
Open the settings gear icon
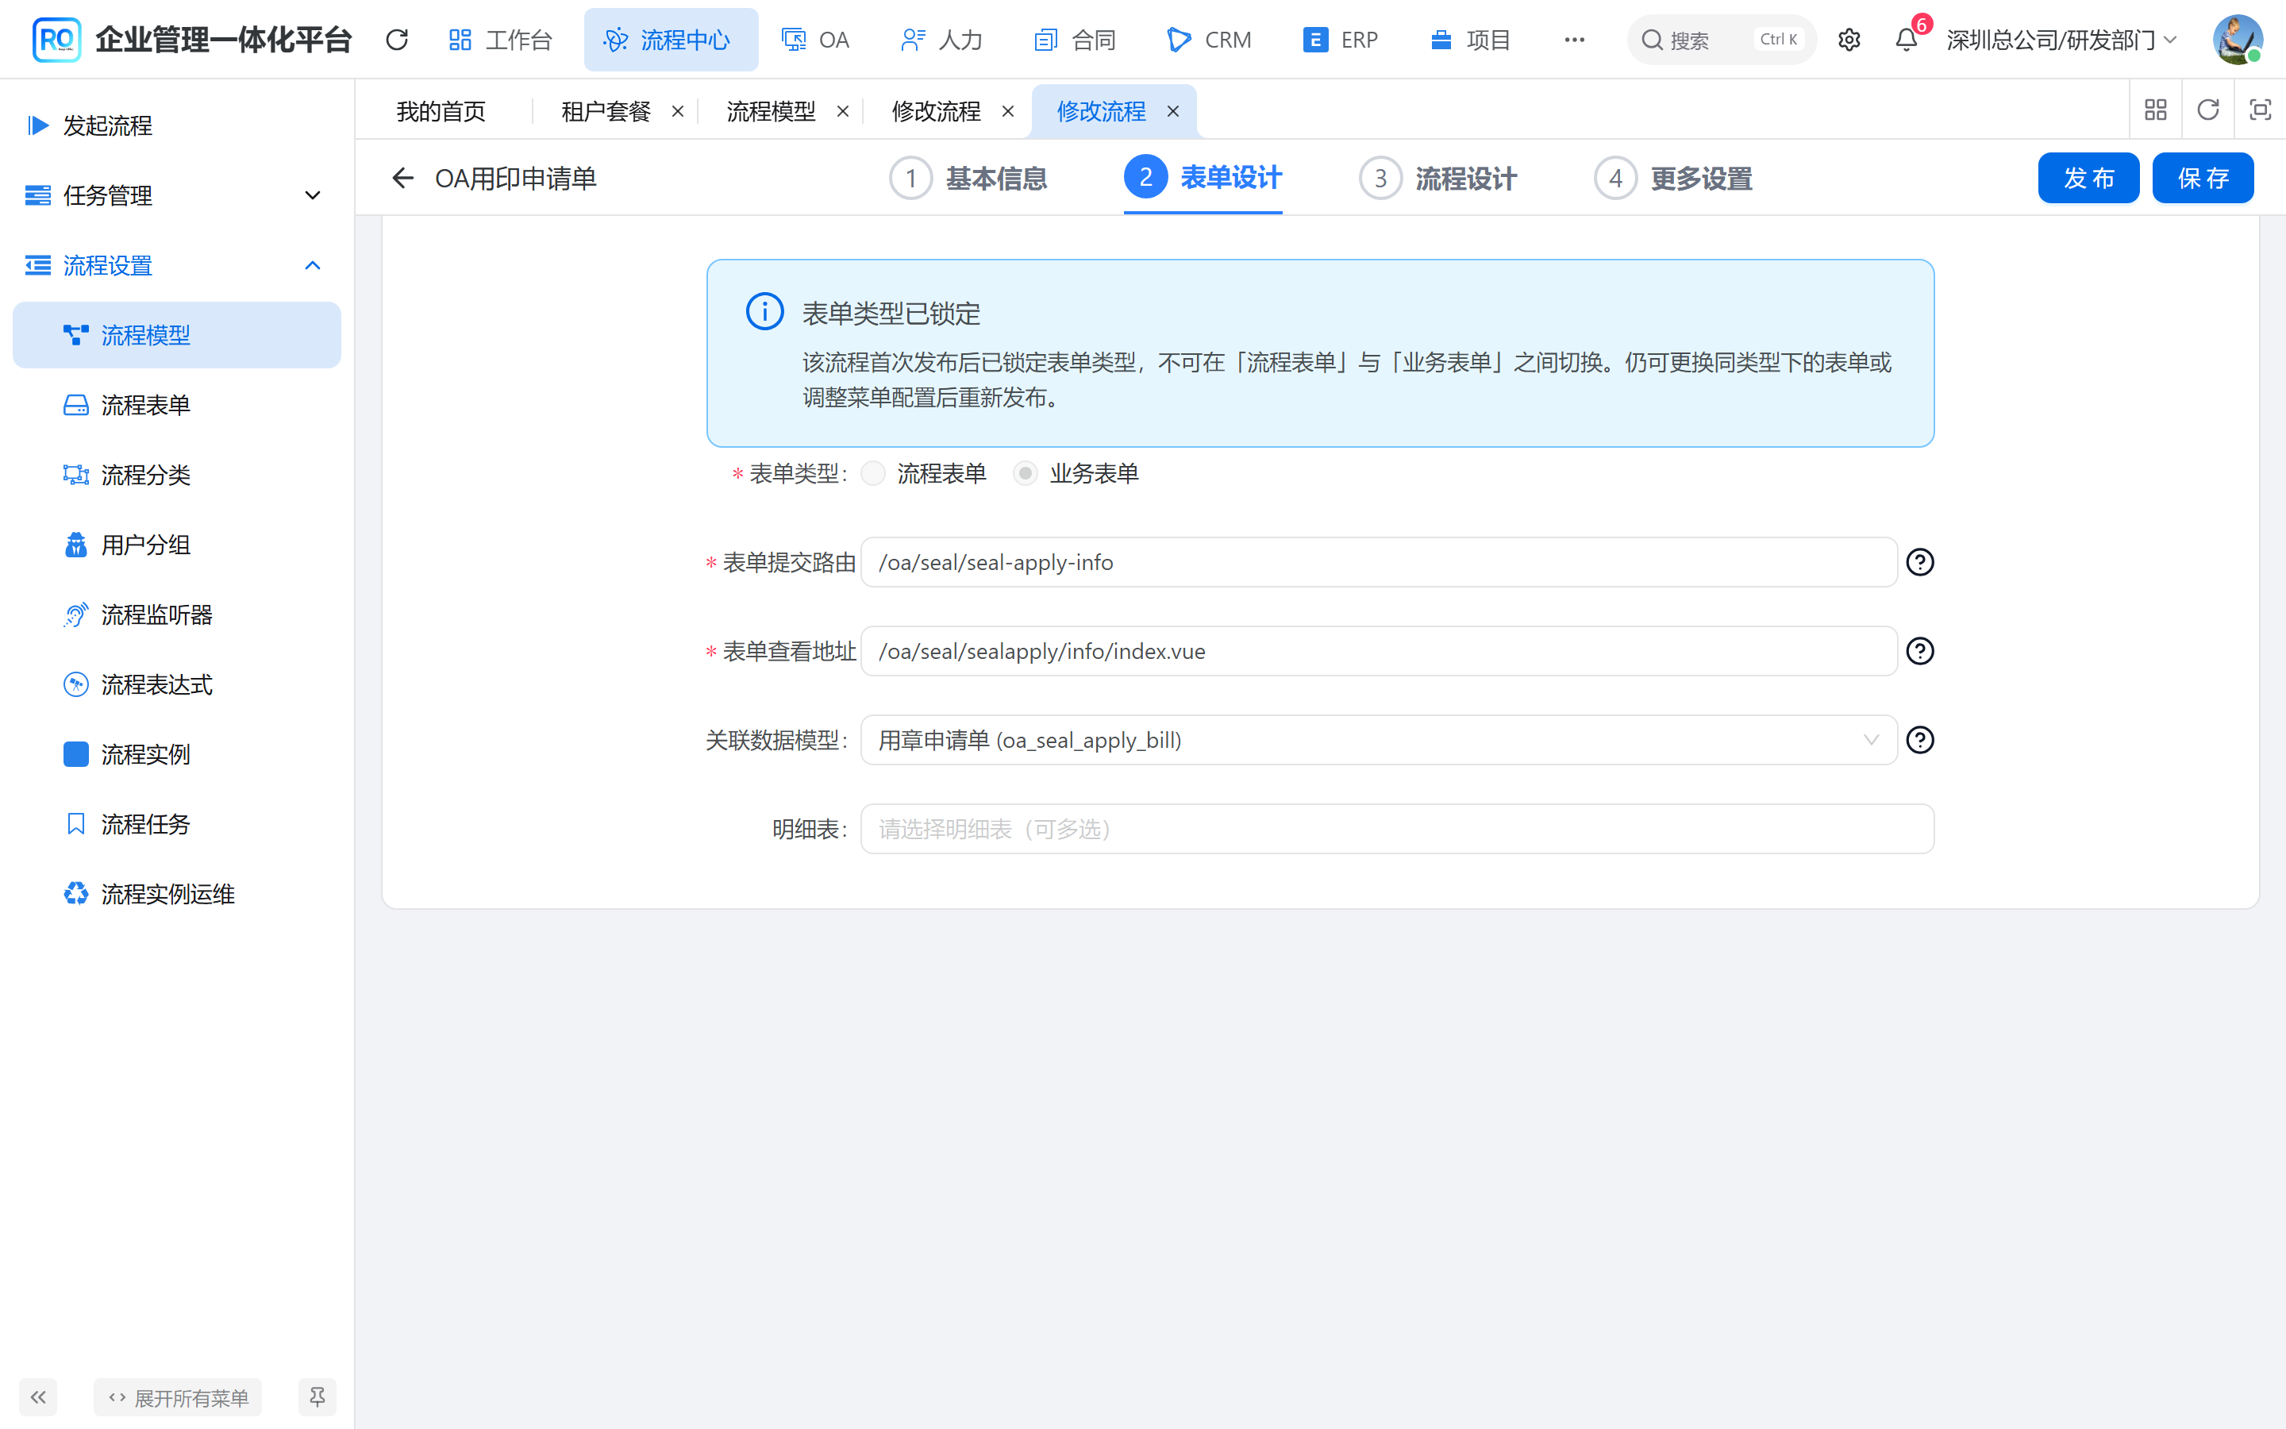tap(1849, 40)
